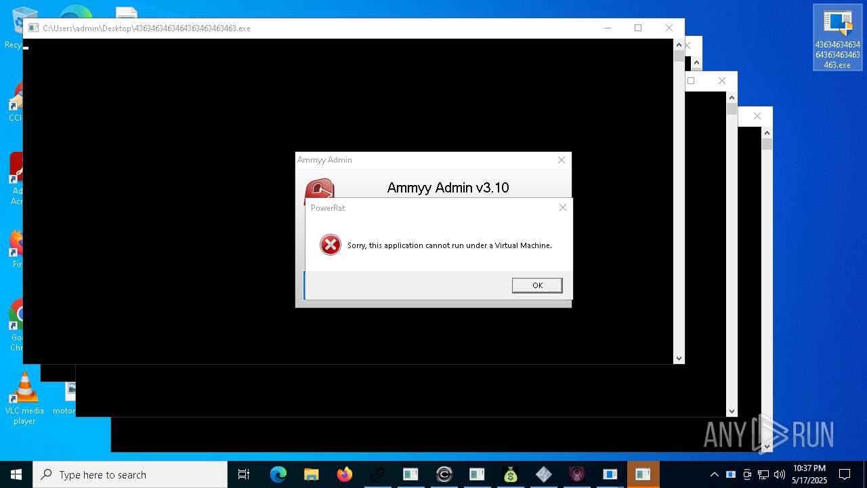The image size is (867, 488).
Task: Click the blue-panel window icon on the taskbar
Action: point(610,474)
